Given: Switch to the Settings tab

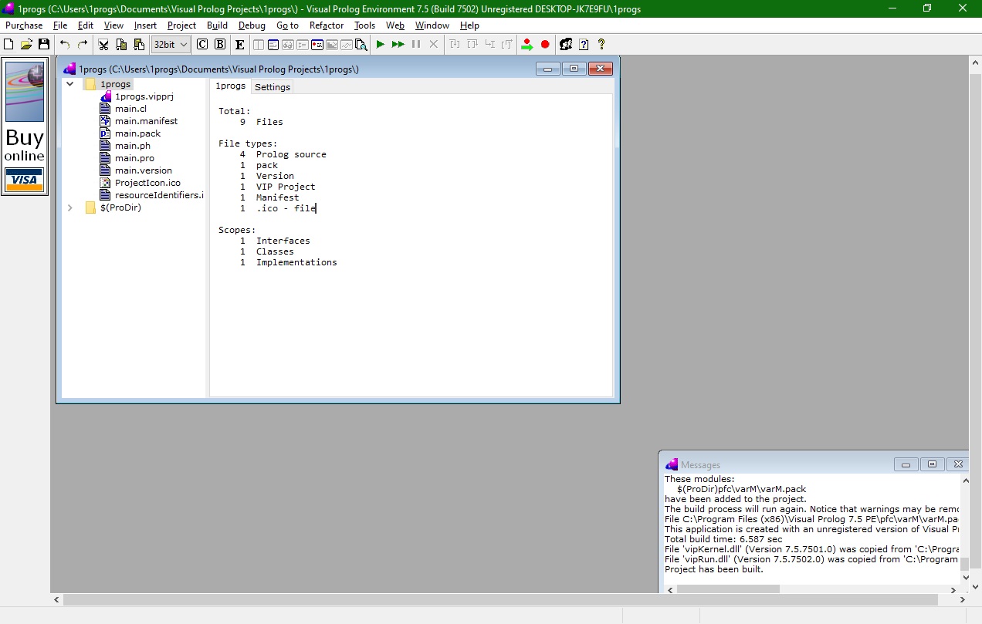Looking at the screenshot, I should pos(273,87).
